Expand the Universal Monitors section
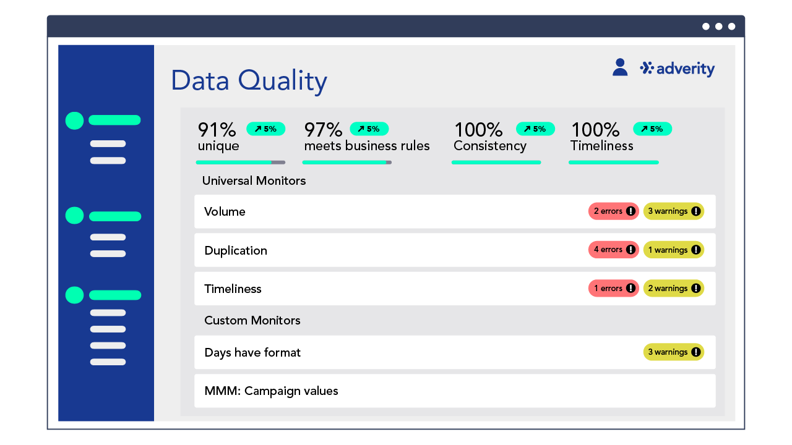Screen dimensions: 792x445 click(x=254, y=180)
